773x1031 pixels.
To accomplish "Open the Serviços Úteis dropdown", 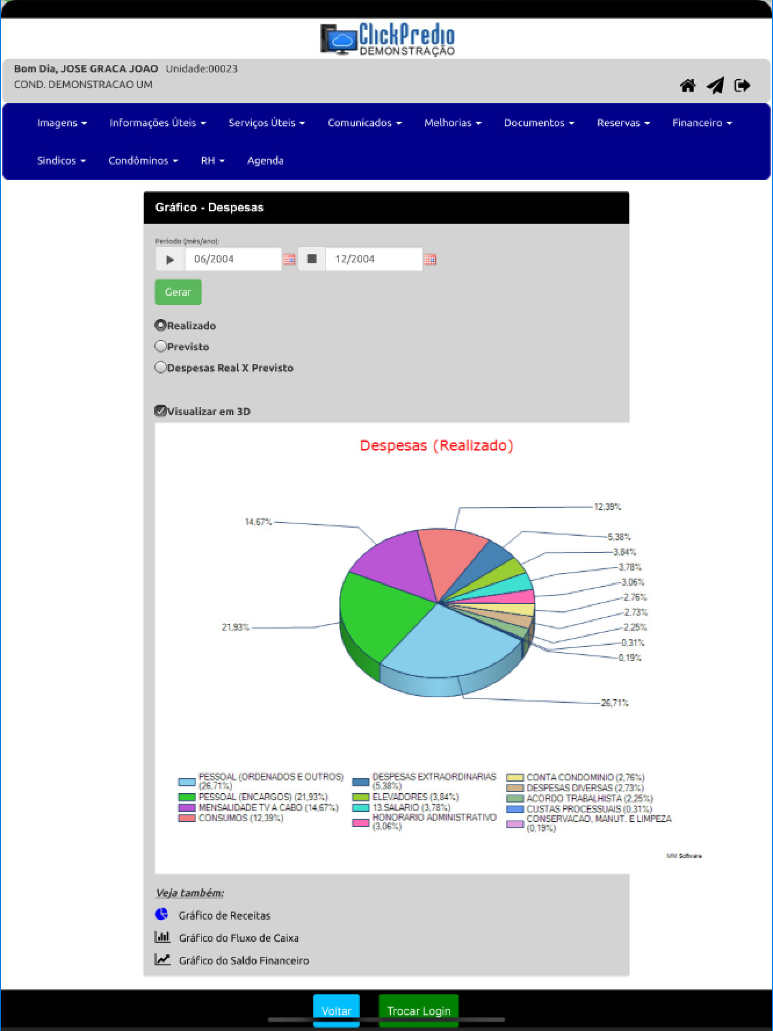I will 267,123.
